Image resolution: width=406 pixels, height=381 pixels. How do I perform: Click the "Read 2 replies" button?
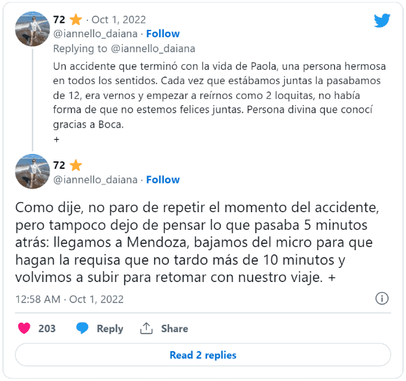(203, 355)
